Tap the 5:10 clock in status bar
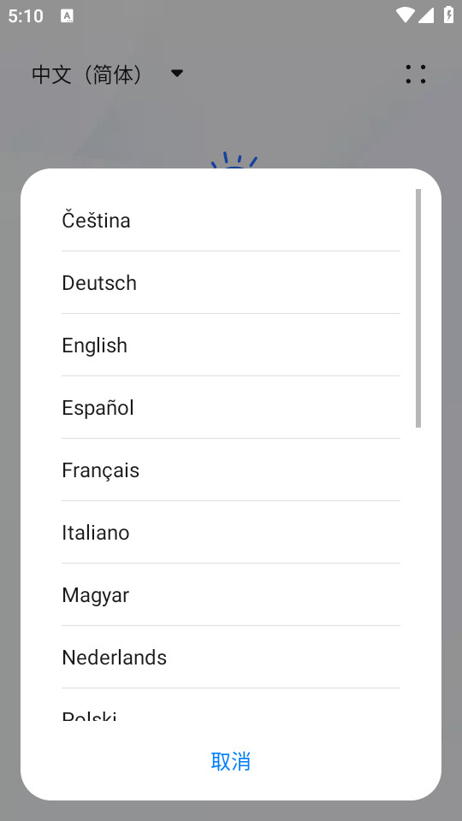This screenshot has height=821, width=462. (26, 15)
